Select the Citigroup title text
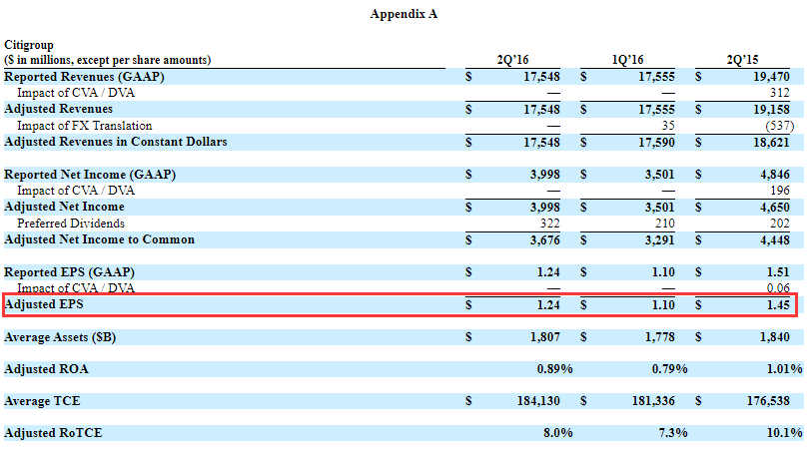 coord(29,45)
